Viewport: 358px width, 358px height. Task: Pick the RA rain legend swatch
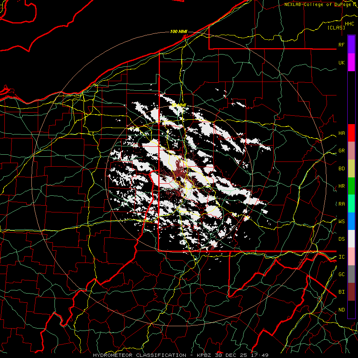click(x=351, y=204)
